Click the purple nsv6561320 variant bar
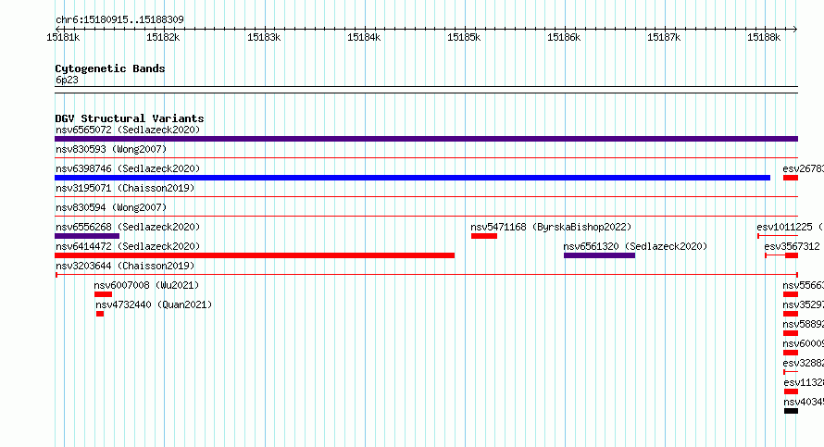This screenshot has width=824, height=447. pos(600,255)
